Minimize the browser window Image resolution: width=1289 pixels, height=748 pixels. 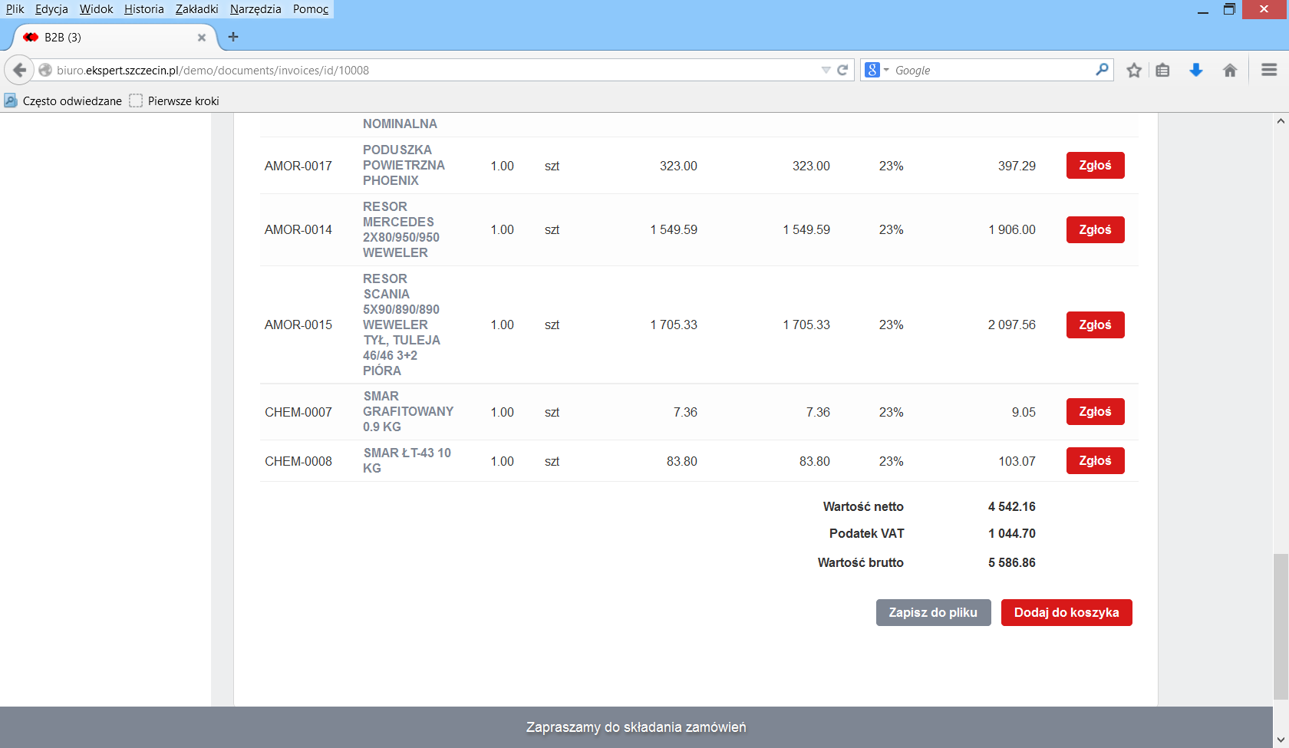pos(1203,10)
